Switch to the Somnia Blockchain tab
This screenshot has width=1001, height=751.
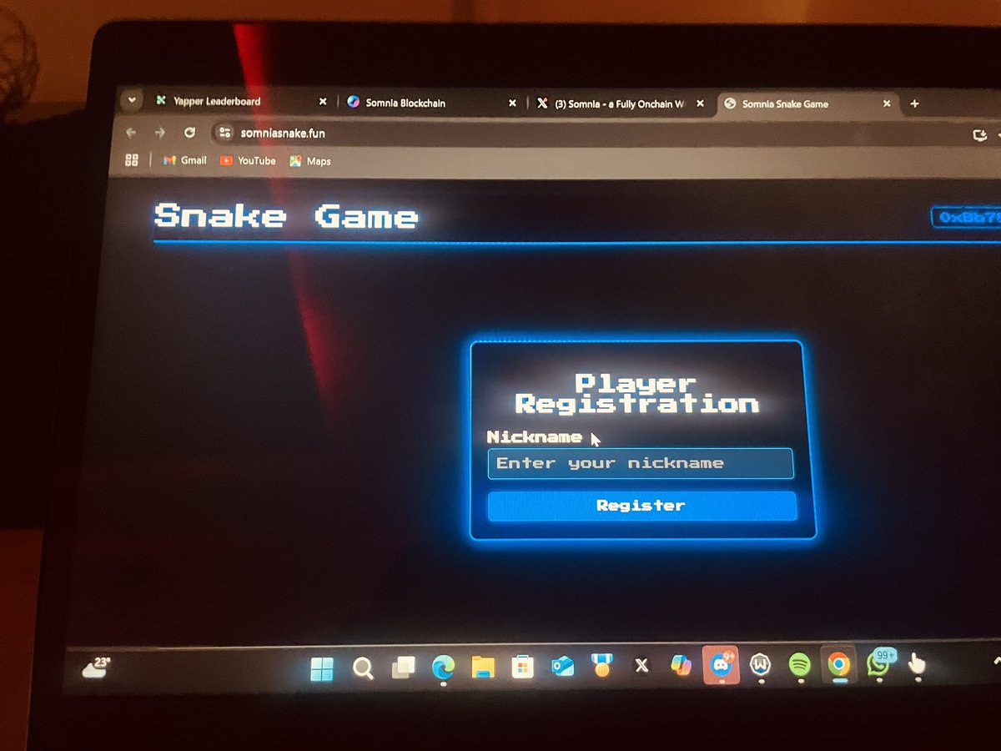pos(432,103)
